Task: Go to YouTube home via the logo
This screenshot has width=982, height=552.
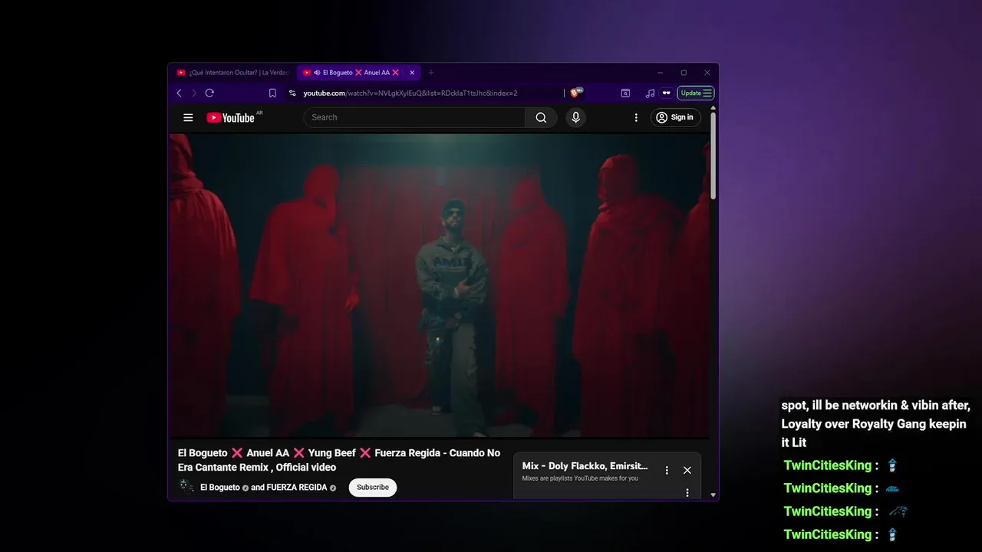Action: pos(231,117)
